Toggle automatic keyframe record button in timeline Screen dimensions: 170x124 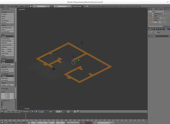[95, 123]
